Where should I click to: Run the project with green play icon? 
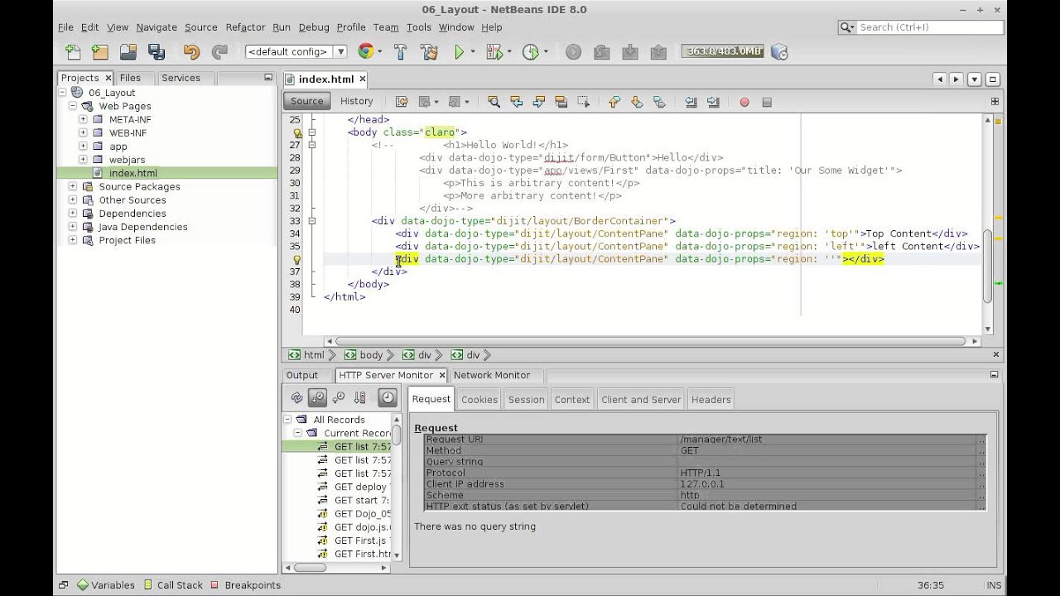point(459,52)
